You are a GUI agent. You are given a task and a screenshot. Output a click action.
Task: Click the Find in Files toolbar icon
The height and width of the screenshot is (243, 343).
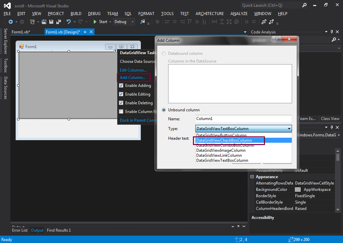tap(143, 22)
